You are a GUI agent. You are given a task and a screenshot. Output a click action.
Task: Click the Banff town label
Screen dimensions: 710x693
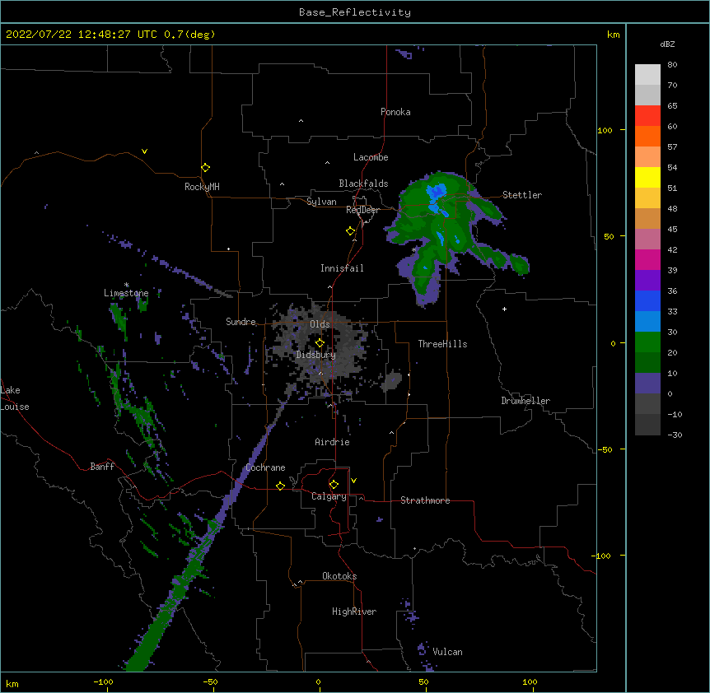click(102, 467)
